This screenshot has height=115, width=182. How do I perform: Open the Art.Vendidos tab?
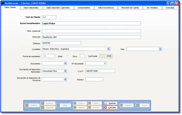pos(152,8)
